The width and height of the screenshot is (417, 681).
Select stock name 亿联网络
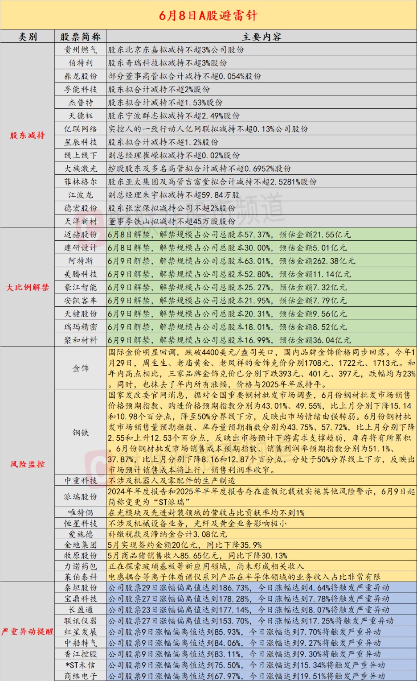point(81,129)
